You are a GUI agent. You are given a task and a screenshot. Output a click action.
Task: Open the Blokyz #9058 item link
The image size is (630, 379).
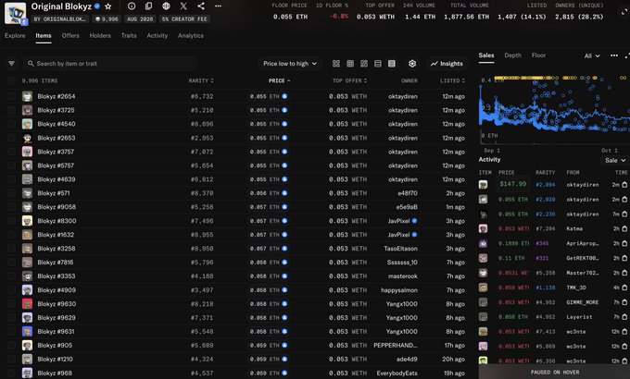click(57, 207)
